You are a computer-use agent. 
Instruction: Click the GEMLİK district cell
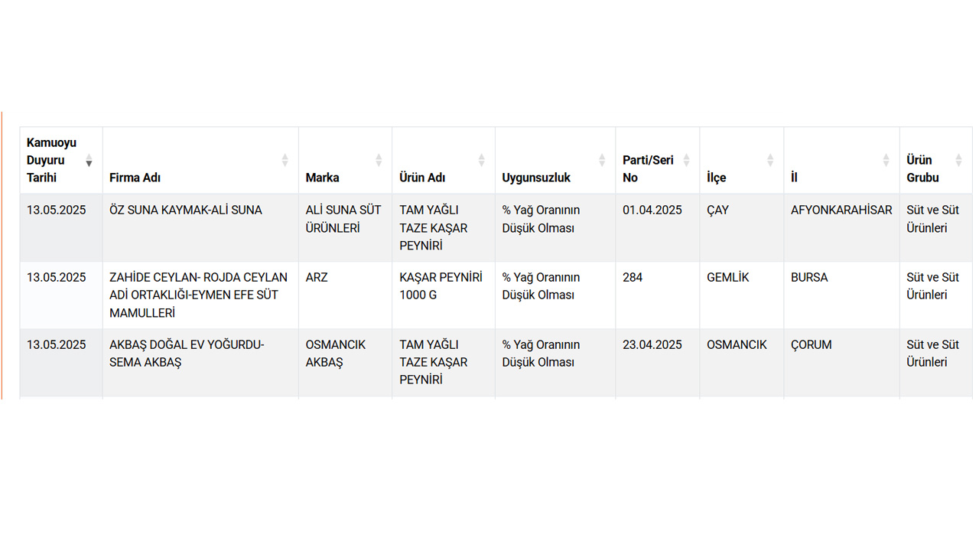coord(727,278)
